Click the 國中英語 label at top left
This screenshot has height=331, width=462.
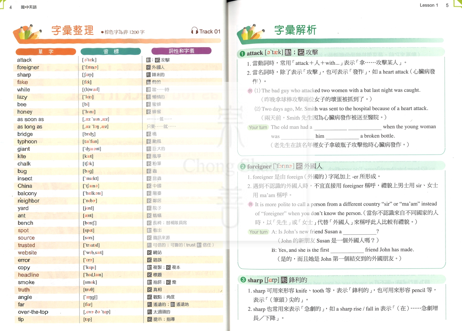(x=29, y=7)
